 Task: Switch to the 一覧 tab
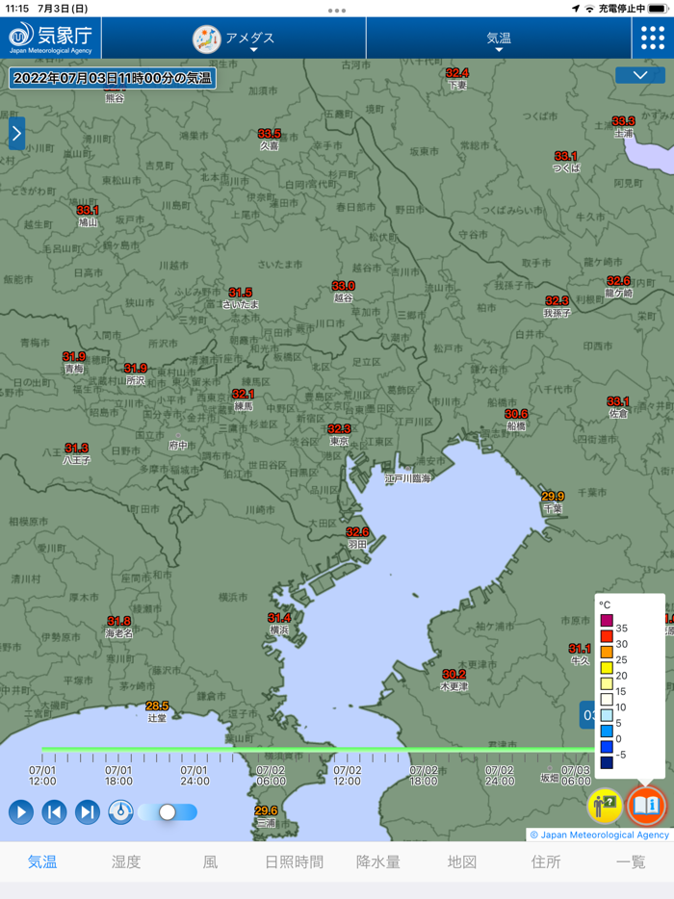[631, 861]
